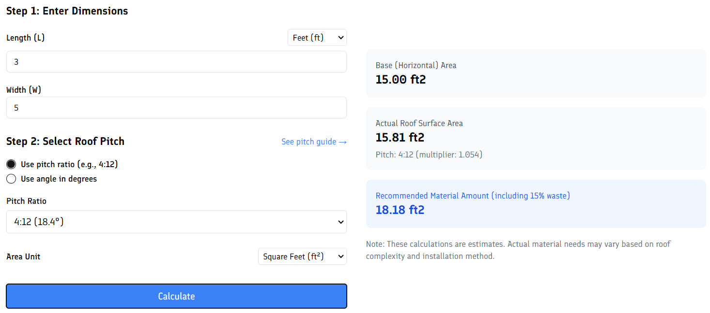This screenshot has width=710, height=313.
Task: Enable 'Use angle in degrees' mode
Action: [x=11, y=179]
